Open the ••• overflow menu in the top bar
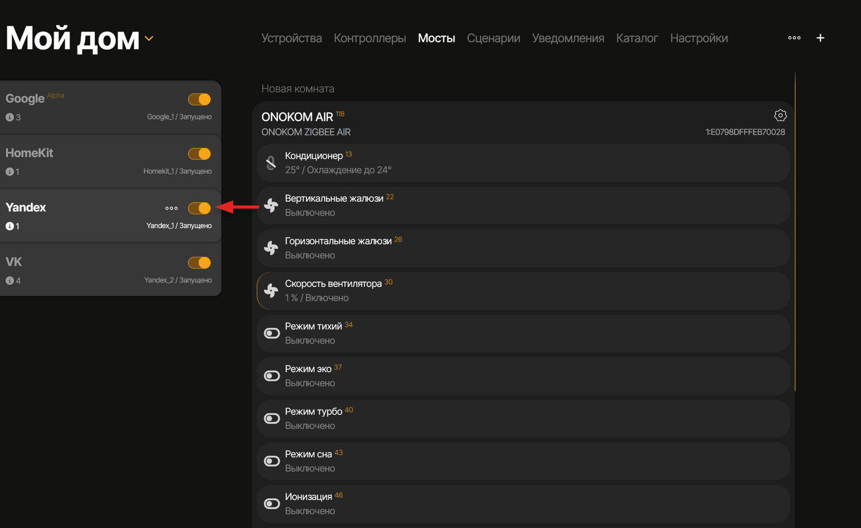Screen dimensions: 861x528 tap(794, 38)
